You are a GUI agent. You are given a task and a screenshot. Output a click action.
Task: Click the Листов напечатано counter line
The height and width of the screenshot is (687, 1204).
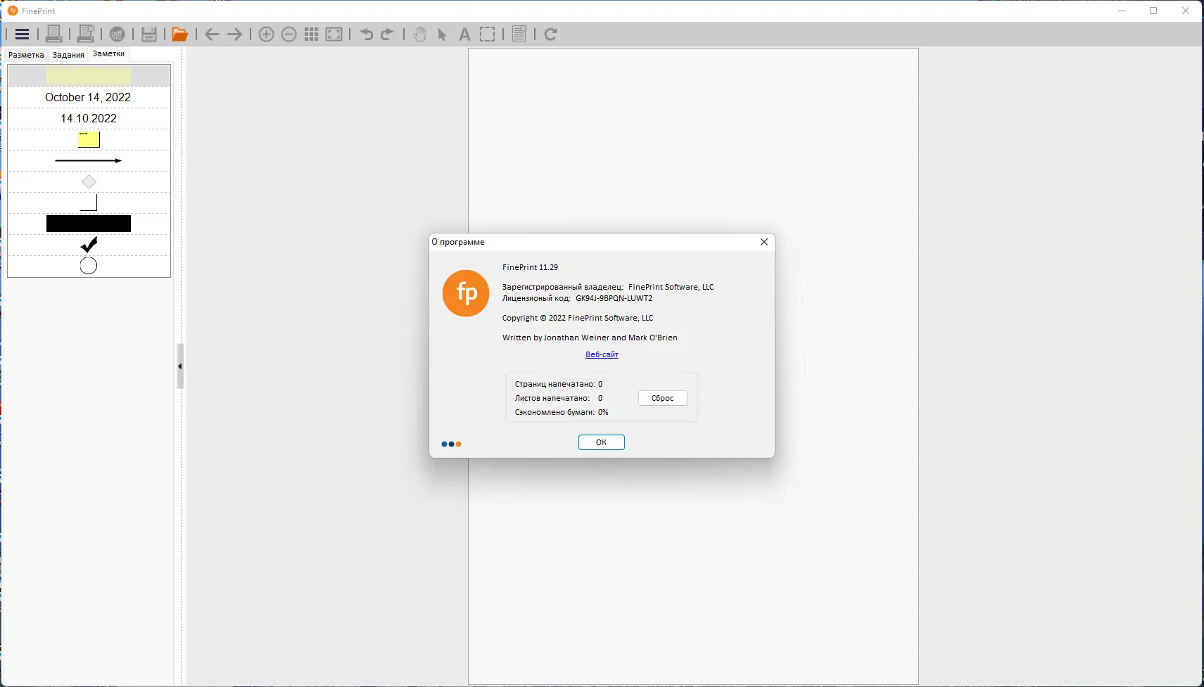point(559,398)
